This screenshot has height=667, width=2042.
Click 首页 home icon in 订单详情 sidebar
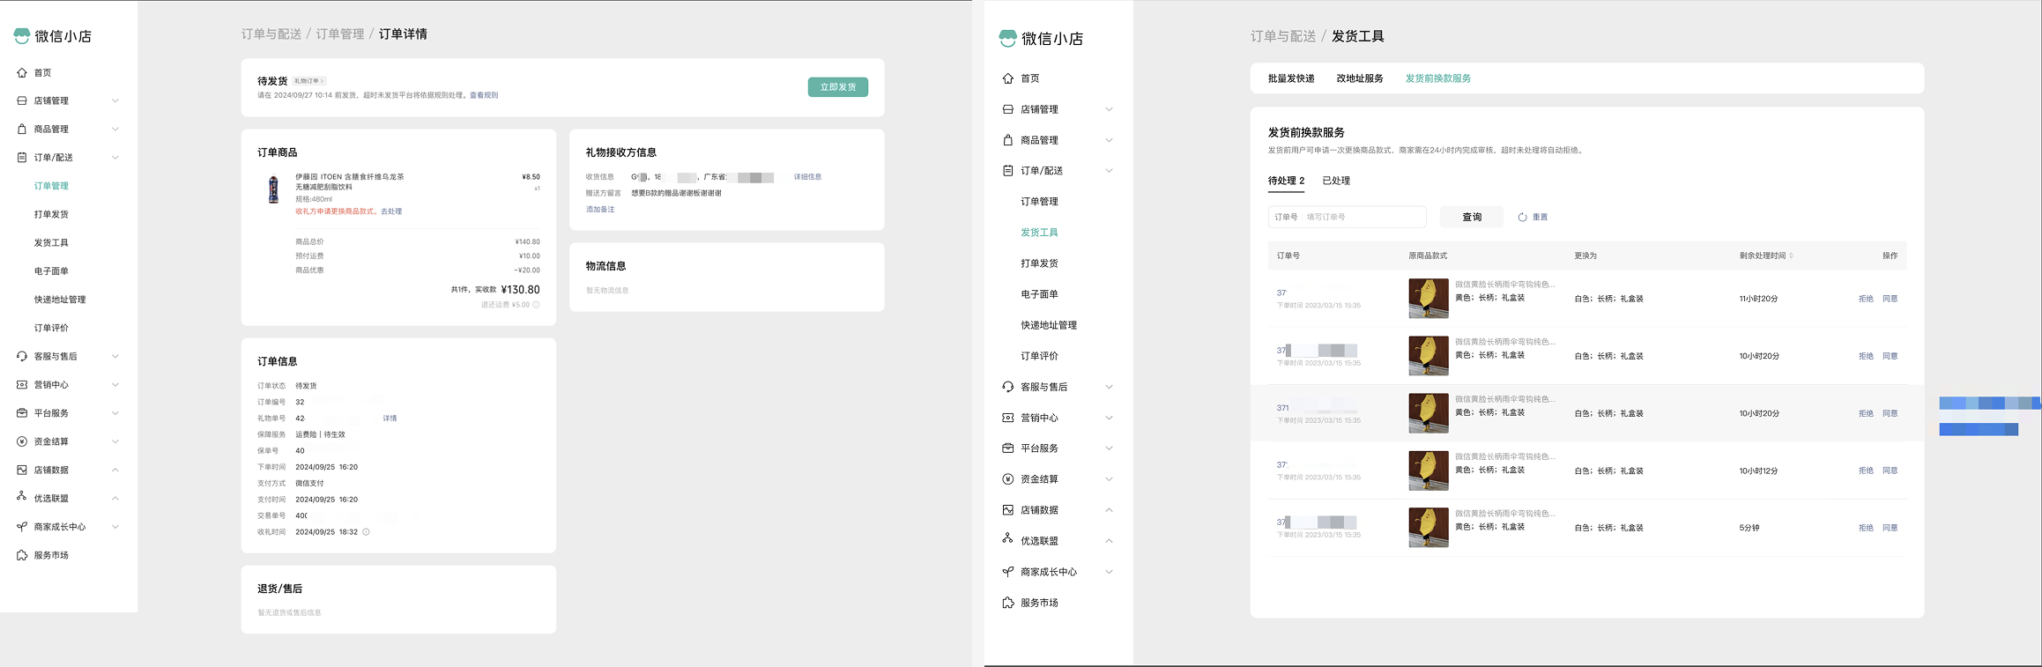[22, 73]
